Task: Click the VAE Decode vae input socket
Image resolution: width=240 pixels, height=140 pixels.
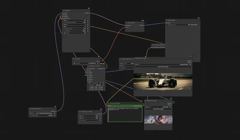Action: click(126, 27)
